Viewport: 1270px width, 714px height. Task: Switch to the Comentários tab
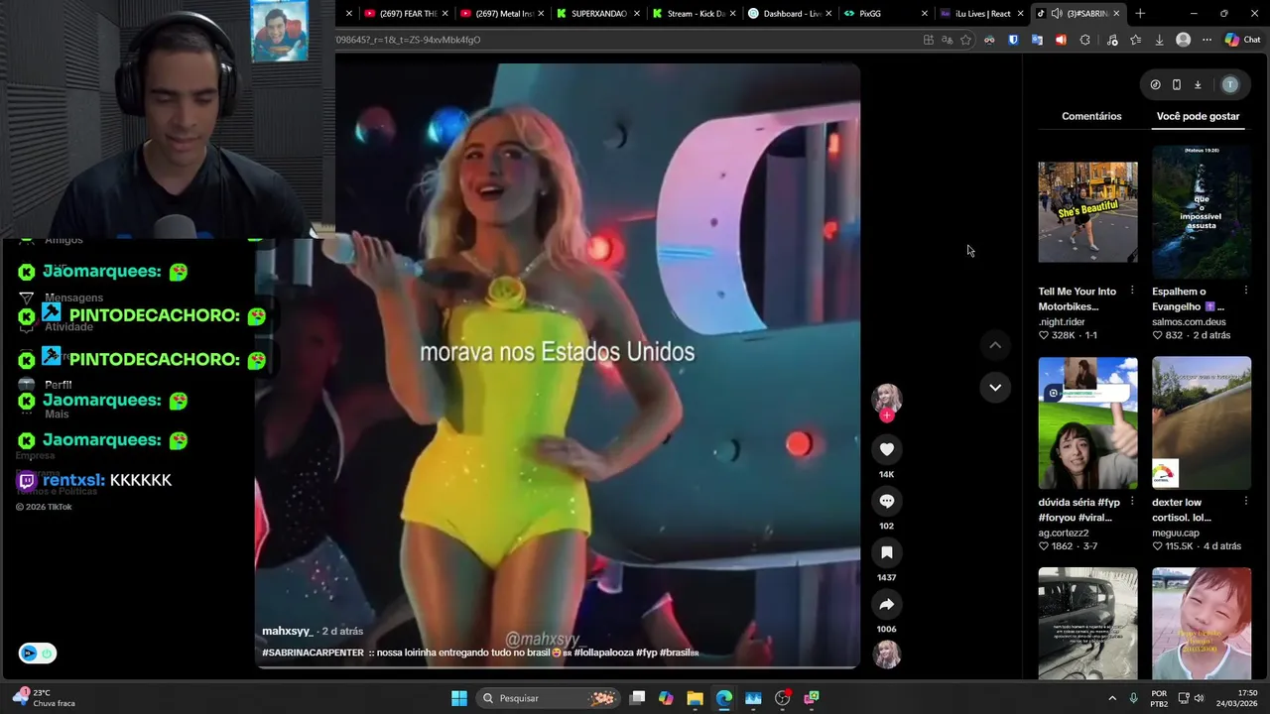[x=1091, y=116]
